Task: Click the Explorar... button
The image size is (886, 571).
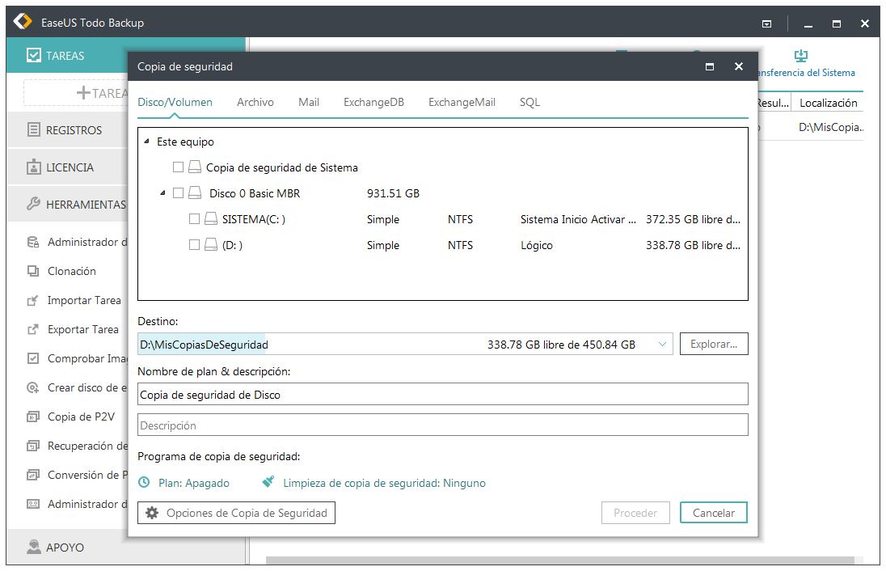Action: tap(713, 344)
